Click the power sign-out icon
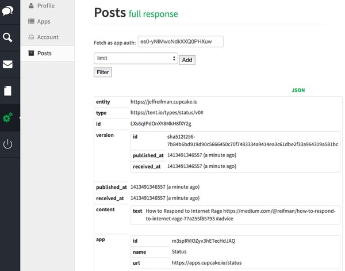345x271 pixels. coord(8,144)
